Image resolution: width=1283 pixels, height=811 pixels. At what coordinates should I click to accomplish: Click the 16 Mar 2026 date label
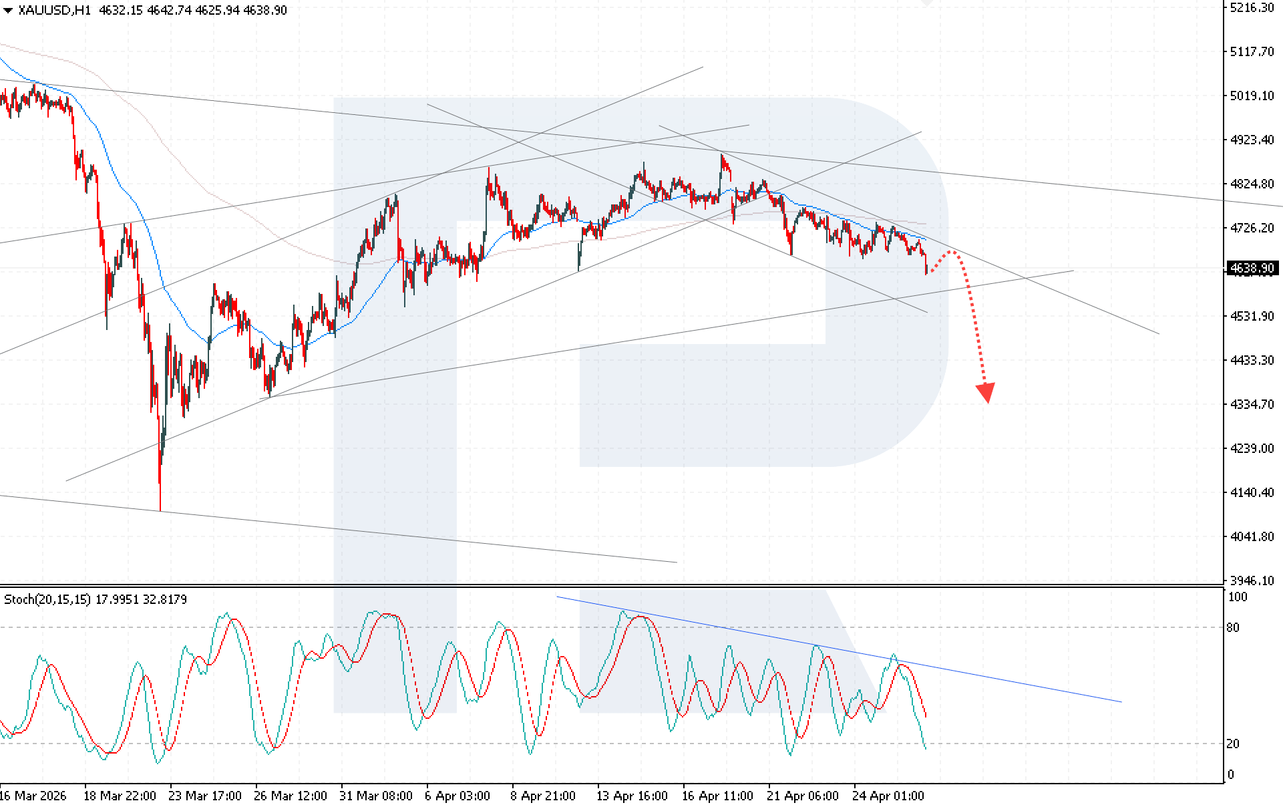coord(33,796)
